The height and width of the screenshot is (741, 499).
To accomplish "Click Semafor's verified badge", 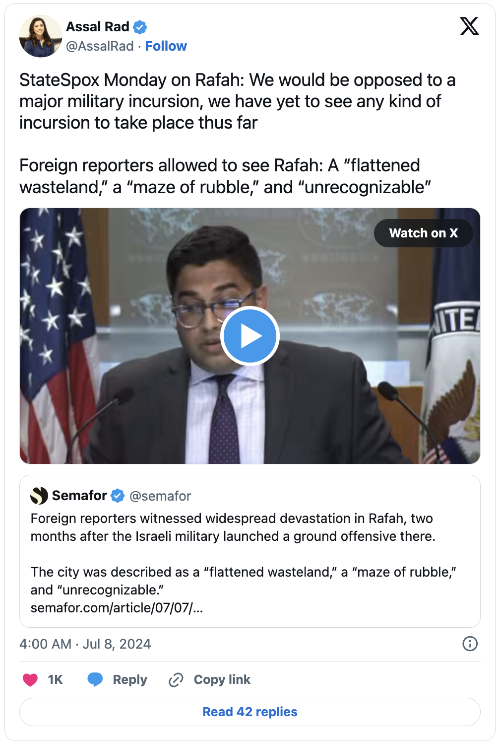I will point(118,496).
